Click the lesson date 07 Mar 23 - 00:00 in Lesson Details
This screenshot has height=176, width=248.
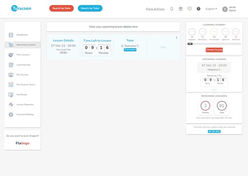point(63,46)
